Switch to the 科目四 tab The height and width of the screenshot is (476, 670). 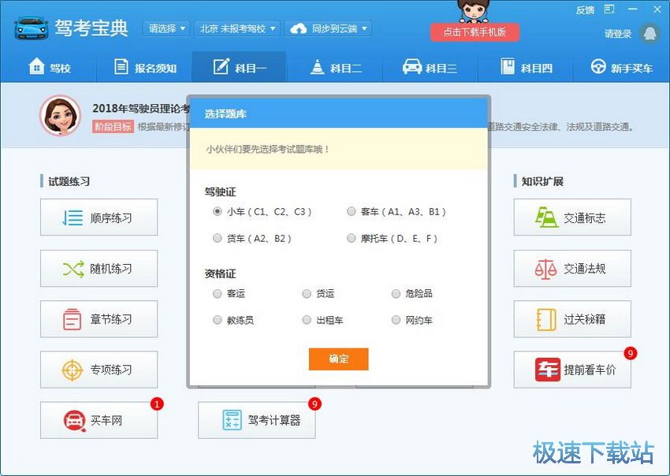point(527,68)
